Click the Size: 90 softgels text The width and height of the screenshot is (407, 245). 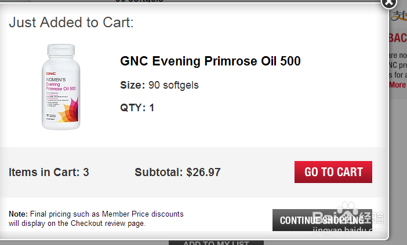point(159,85)
